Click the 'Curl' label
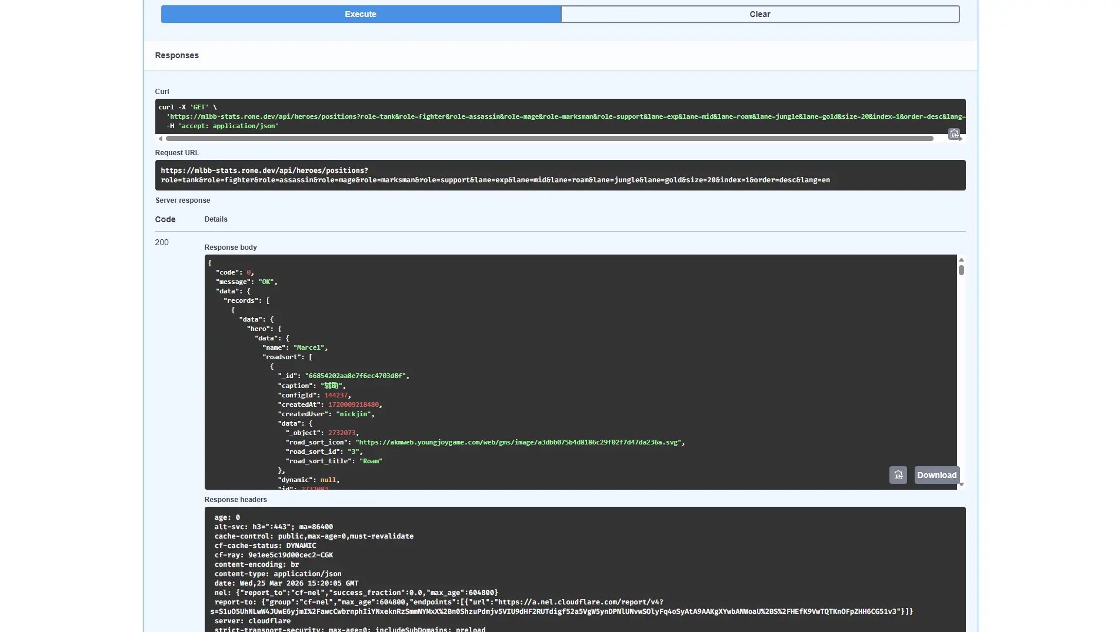 162,92
